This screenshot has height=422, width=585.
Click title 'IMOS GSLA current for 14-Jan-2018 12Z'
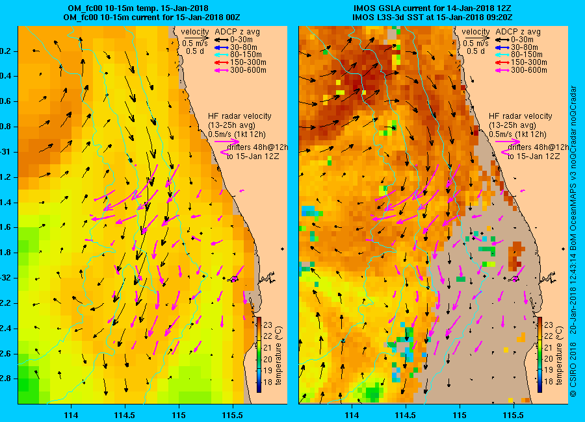pyautogui.click(x=432, y=8)
